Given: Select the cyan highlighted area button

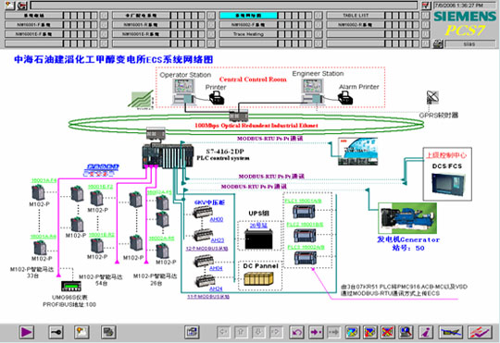Looking at the screenshot, I should 248,16.
